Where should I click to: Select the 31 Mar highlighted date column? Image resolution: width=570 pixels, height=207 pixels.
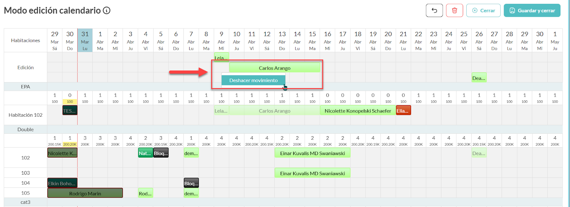(85, 40)
